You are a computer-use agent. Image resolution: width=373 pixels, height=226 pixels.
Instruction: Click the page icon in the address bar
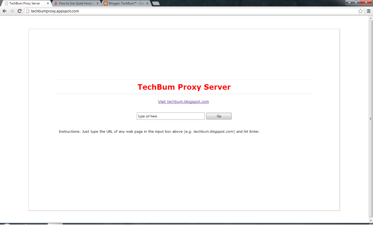(x=28, y=11)
